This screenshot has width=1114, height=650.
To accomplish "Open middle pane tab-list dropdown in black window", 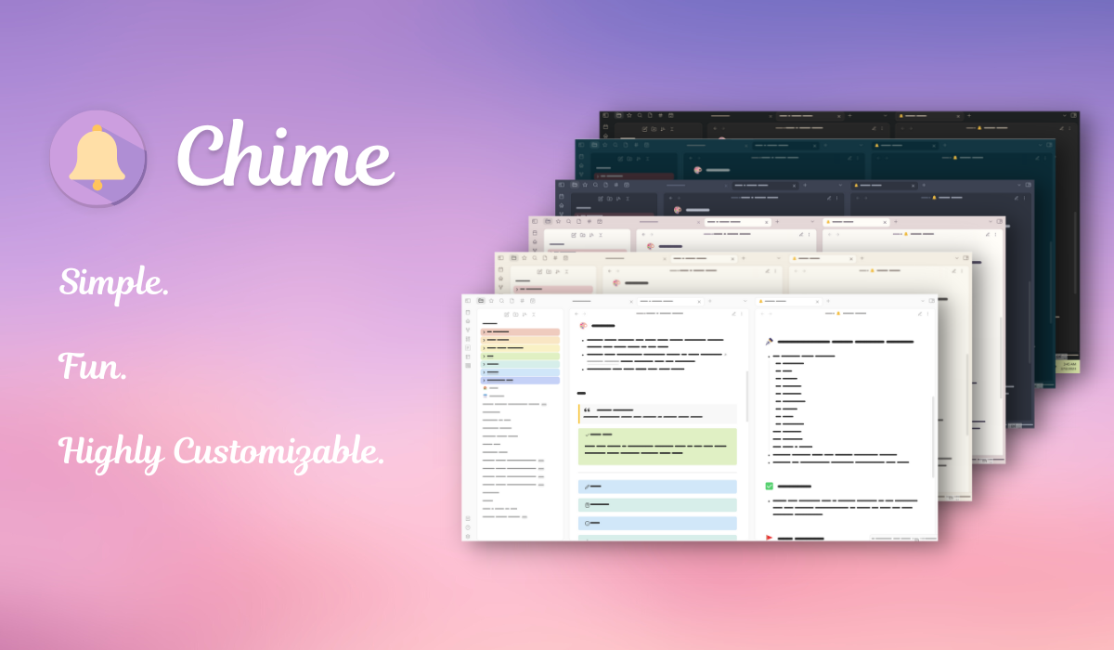I will click(x=886, y=115).
